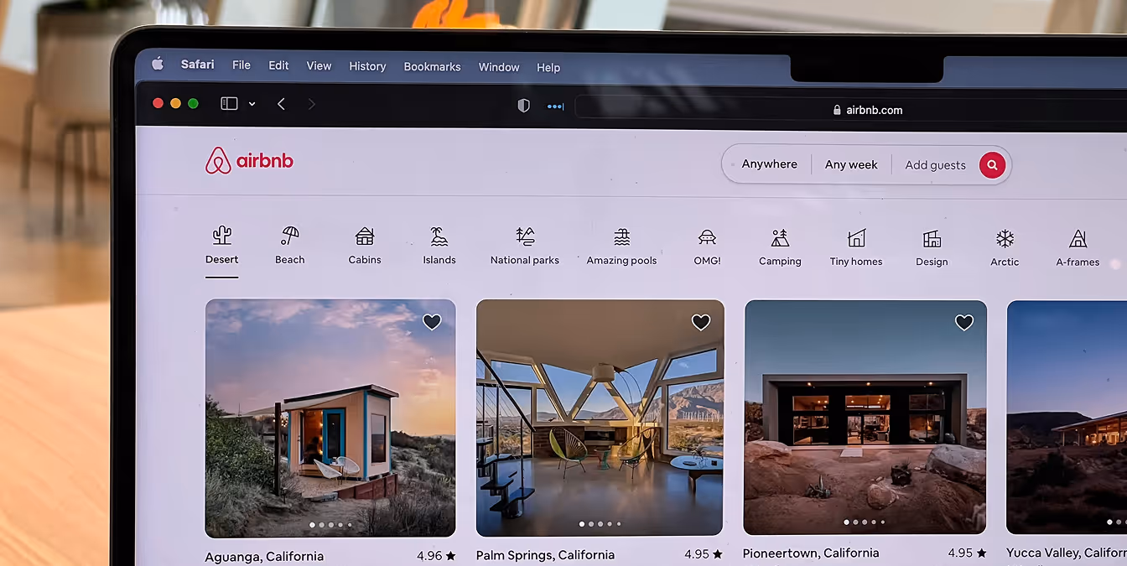1127x566 pixels.
Task: Expand the sidebar tab group dropdown arrow
Action: pyautogui.click(x=252, y=104)
